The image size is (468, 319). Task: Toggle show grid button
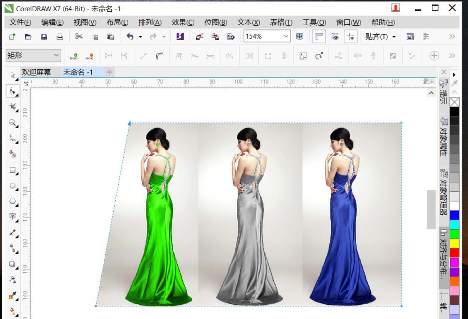point(335,36)
